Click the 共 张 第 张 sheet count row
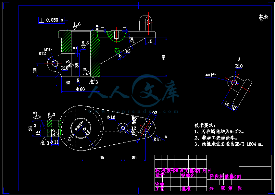 (x=226, y=188)
